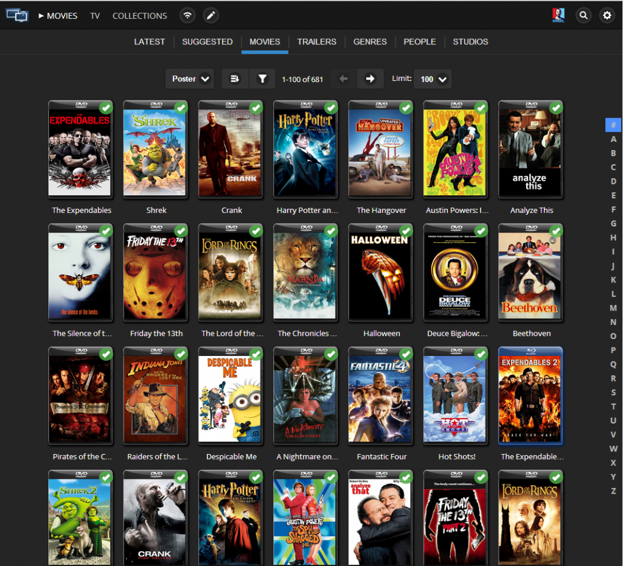This screenshot has height=566, width=623.
Task: Open the filter options
Action: coord(262,79)
